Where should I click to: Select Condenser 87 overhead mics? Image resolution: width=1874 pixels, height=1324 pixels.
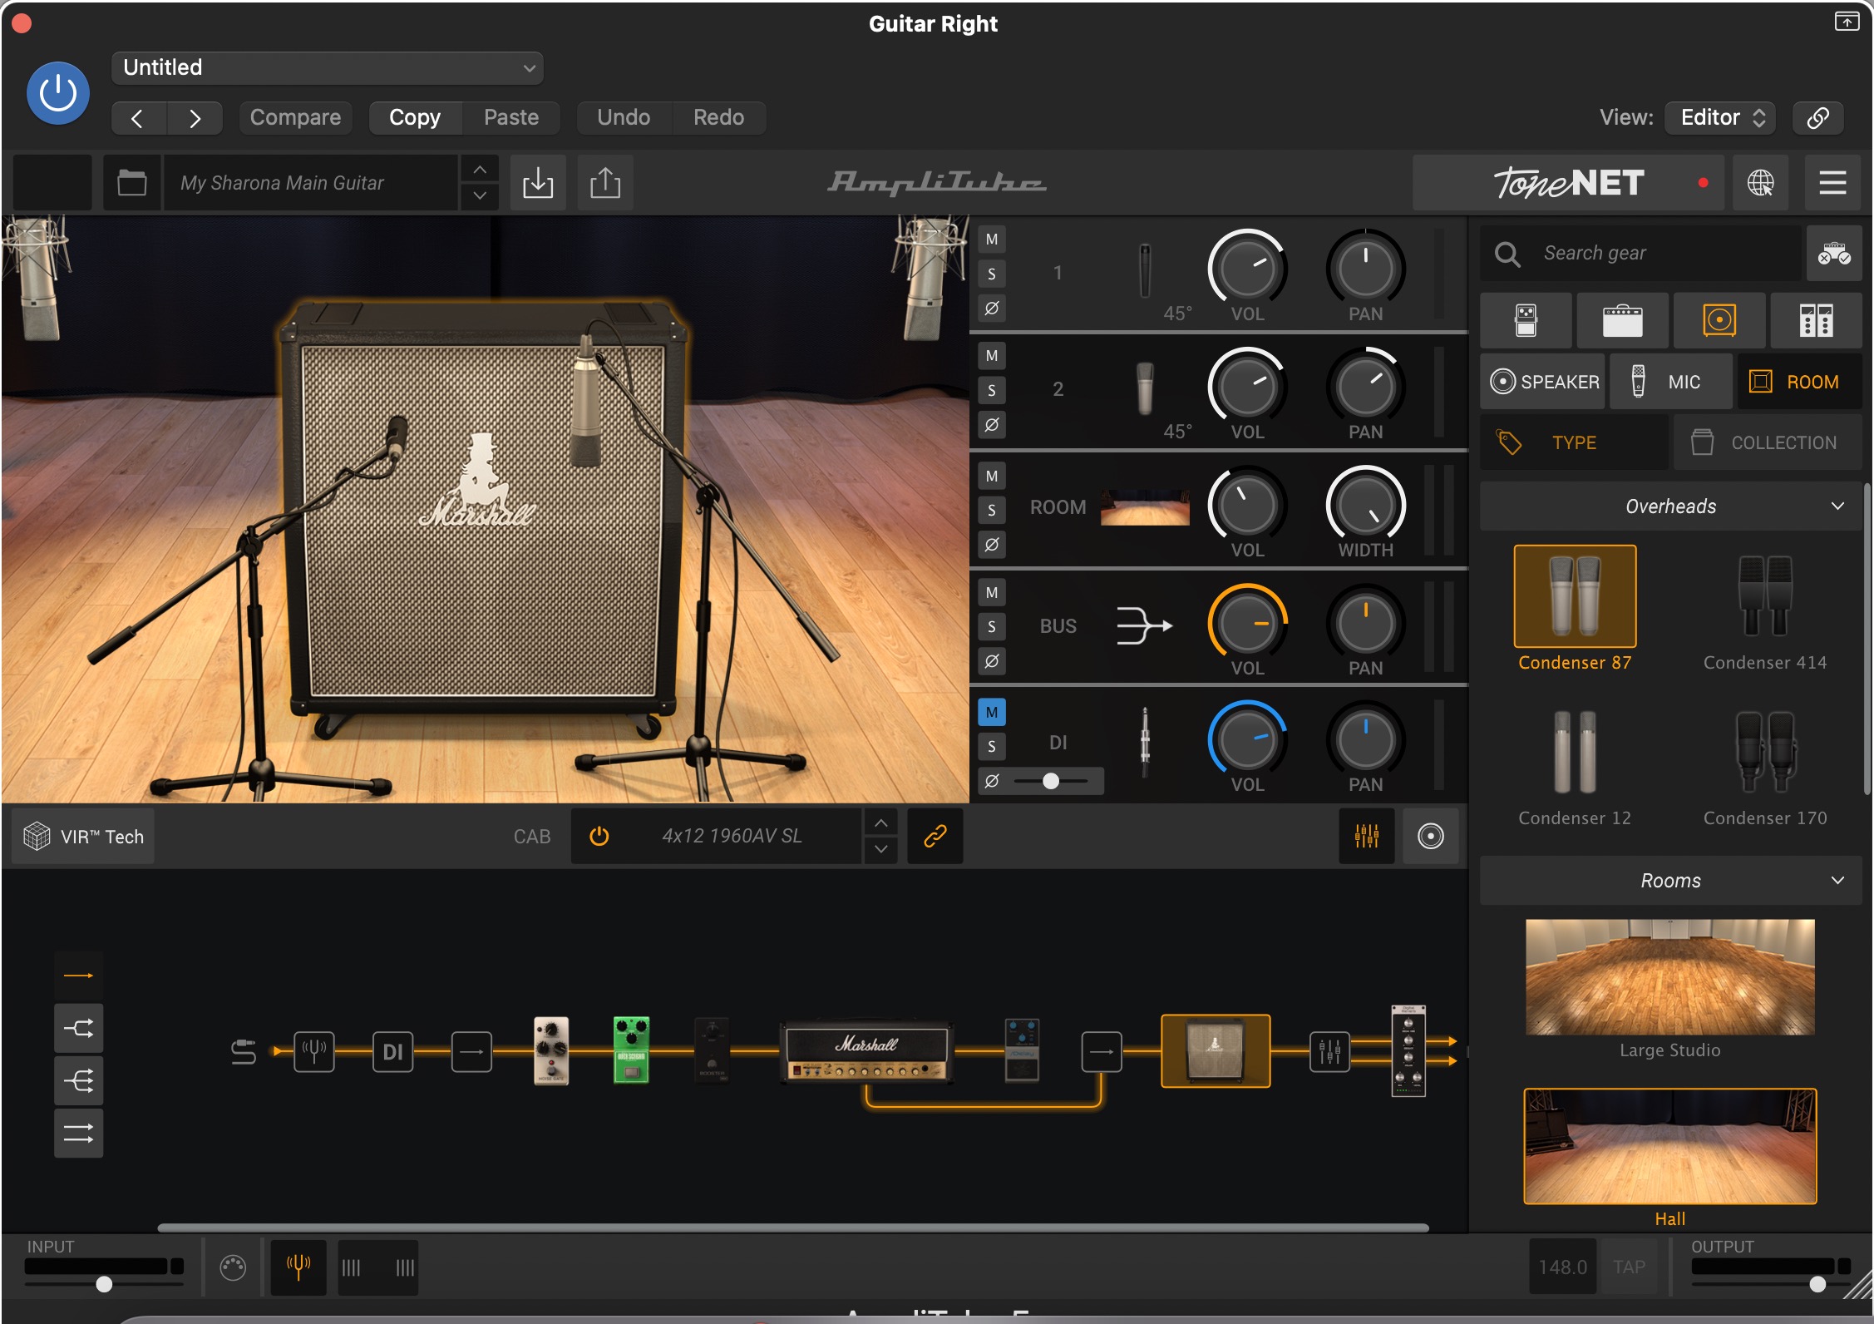point(1575,596)
